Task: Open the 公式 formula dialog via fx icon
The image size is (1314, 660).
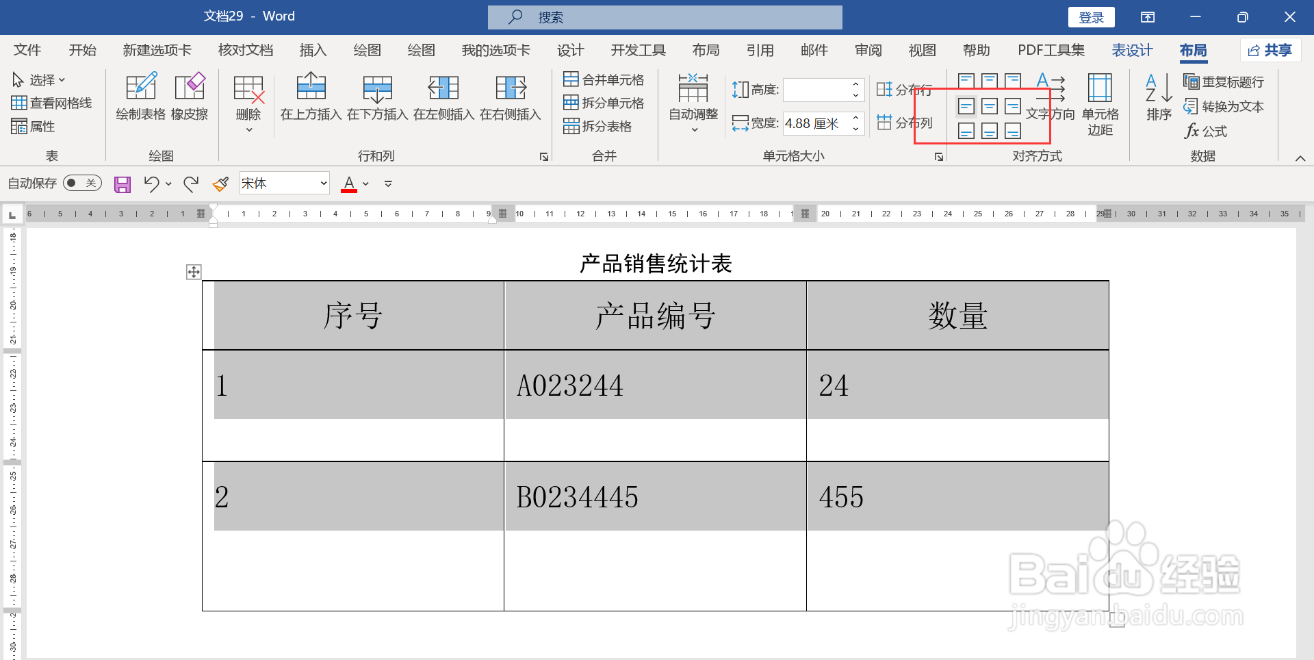Action: (x=1204, y=131)
